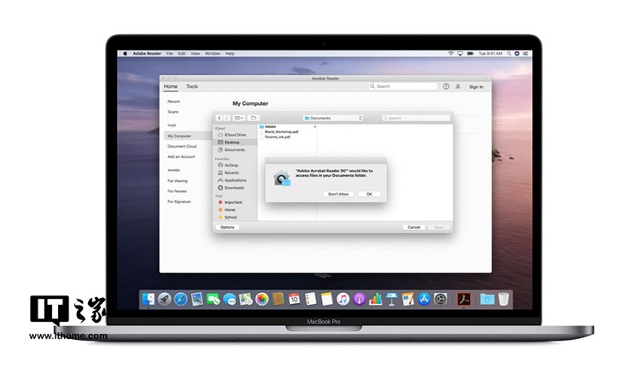The height and width of the screenshot is (368, 622).
Task: Select iCloud Drive in the sidebar
Action: [x=235, y=135]
